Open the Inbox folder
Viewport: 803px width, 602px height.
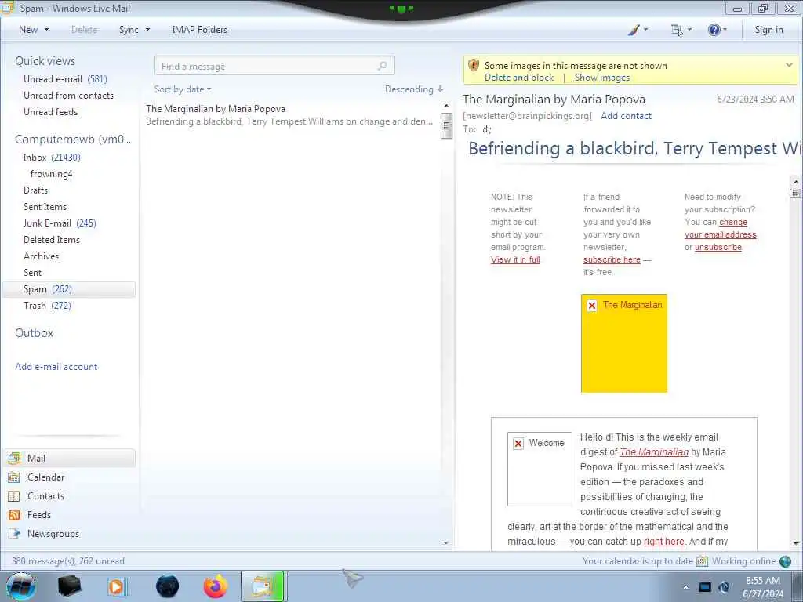(x=52, y=157)
